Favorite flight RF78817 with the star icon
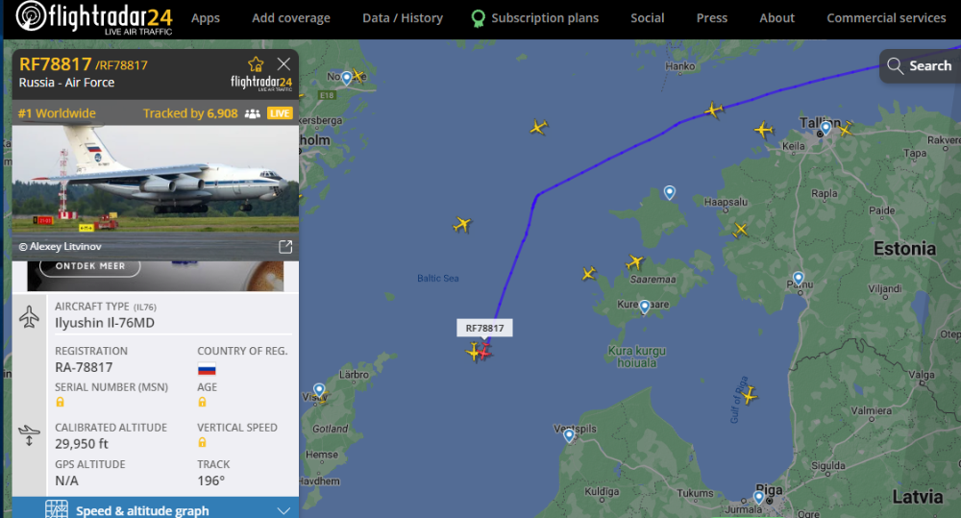Viewport: 961px width, 518px height. (256, 64)
